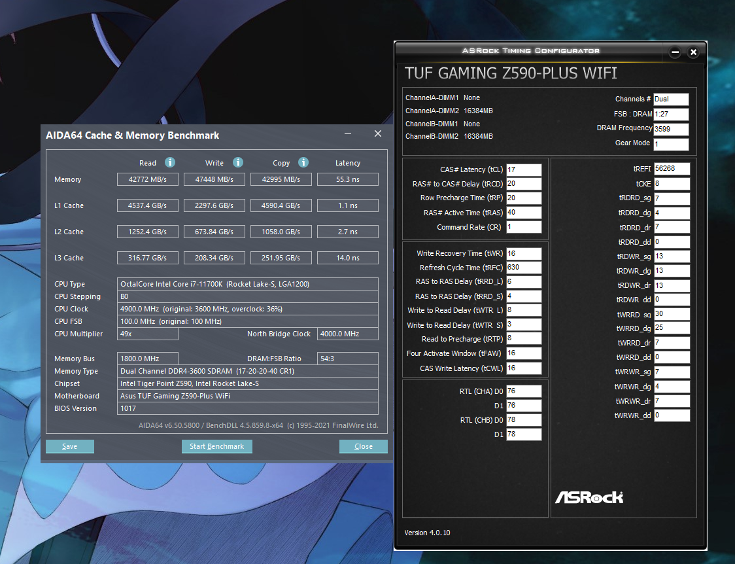Start the AIDA64 benchmark

216,446
